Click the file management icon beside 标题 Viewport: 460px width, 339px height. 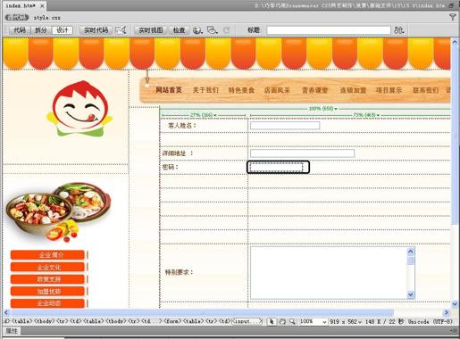point(399,30)
